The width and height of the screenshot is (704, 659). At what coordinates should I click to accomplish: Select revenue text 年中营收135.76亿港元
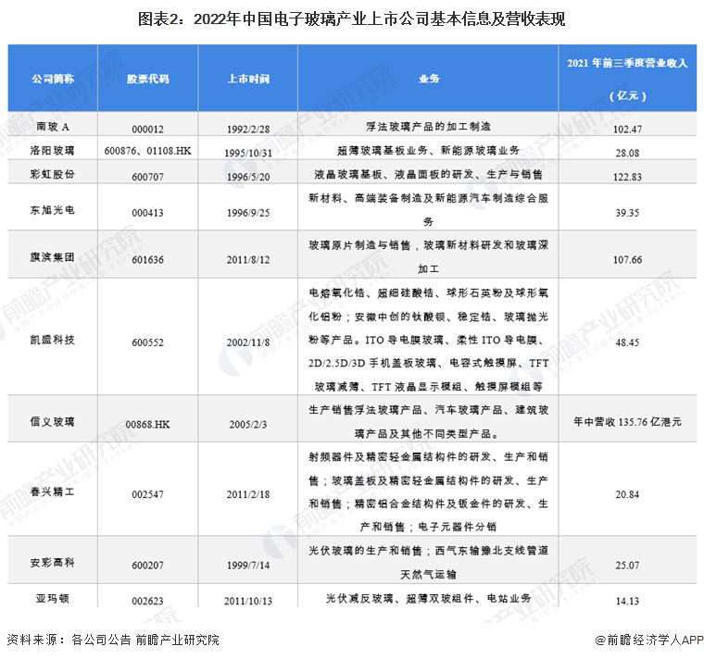coord(627,422)
